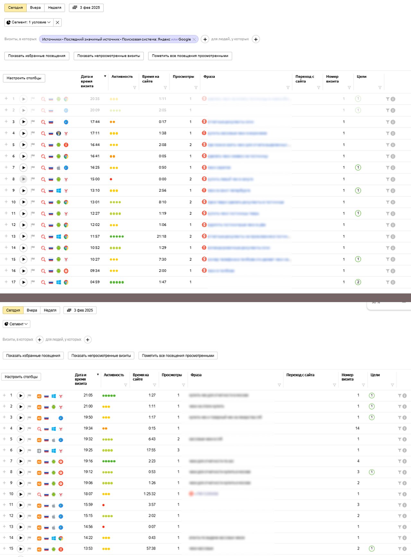Click the Windows icon in the 13:10 row
Screen dimensions: 411x557
58,191
